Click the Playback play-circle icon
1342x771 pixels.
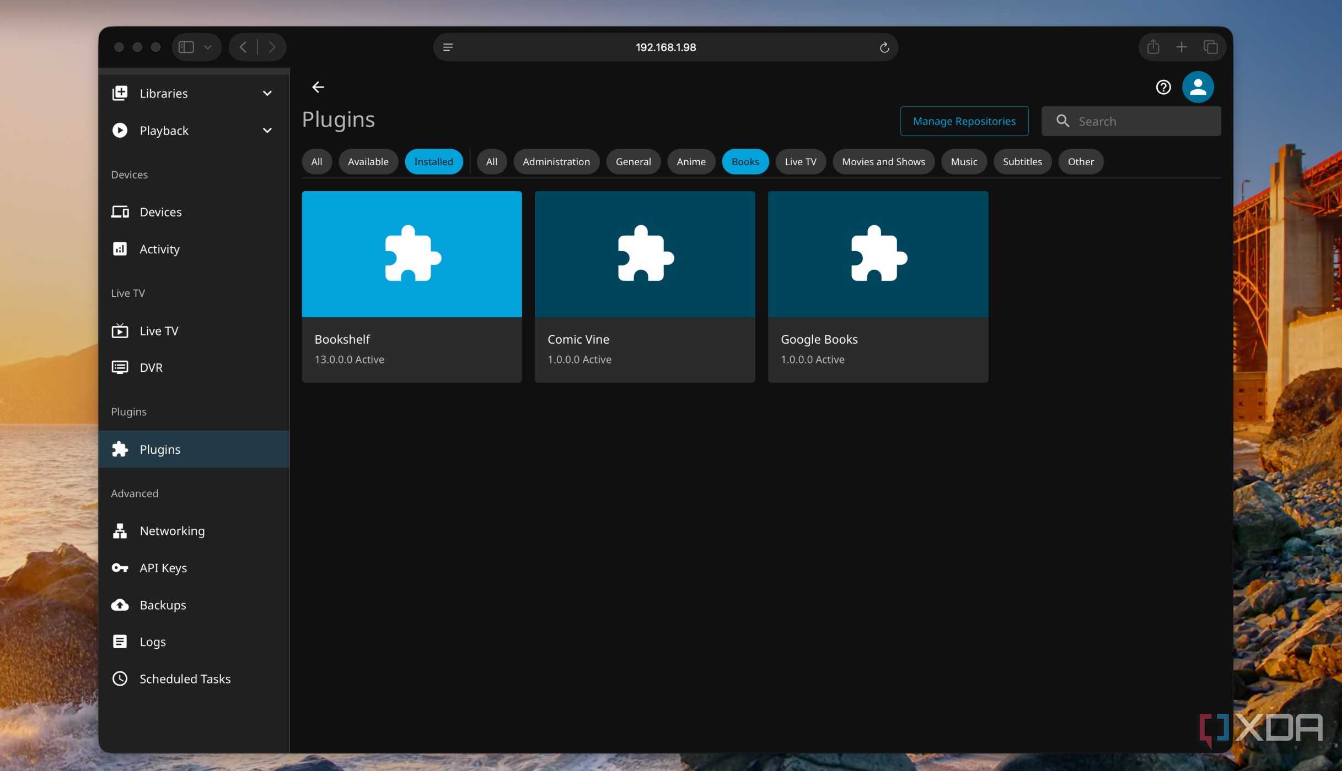point(120,130)
